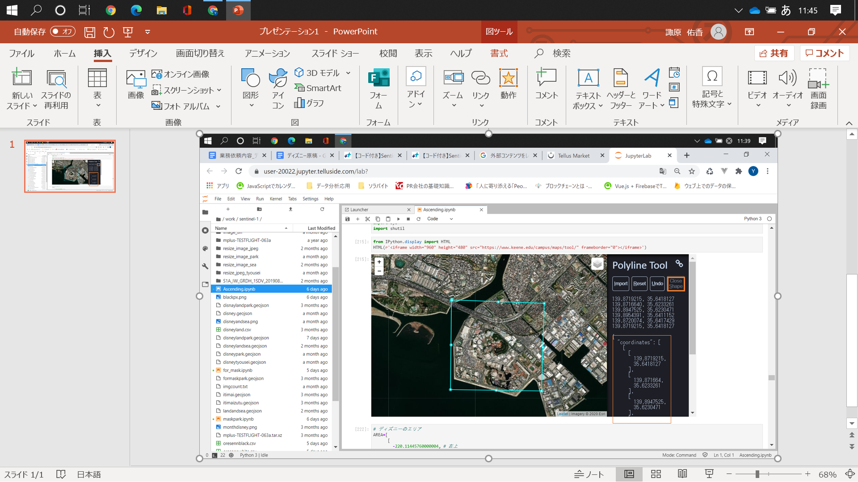Screen dimensions: 858x482
Task: Open the Windows notification center
Action: pyautogui.click(x=836, y=10)
